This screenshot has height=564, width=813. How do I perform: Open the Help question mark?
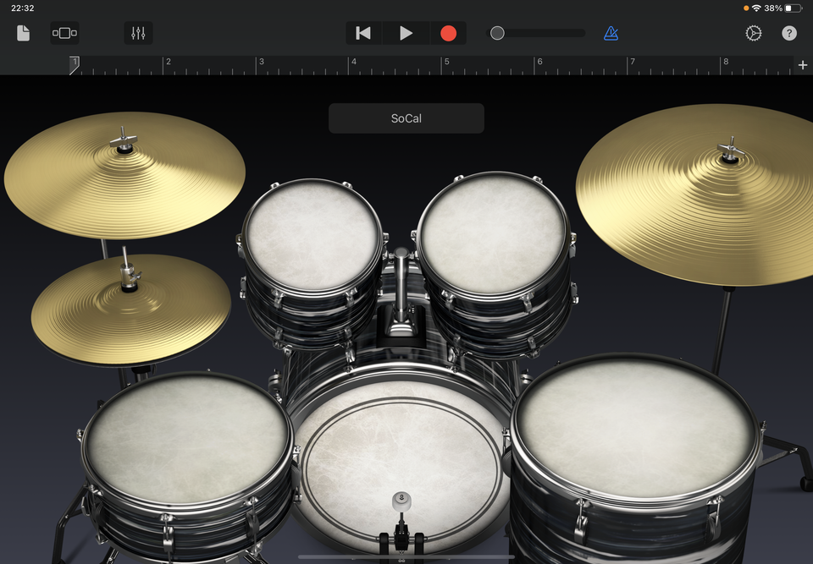pos(789,33)
